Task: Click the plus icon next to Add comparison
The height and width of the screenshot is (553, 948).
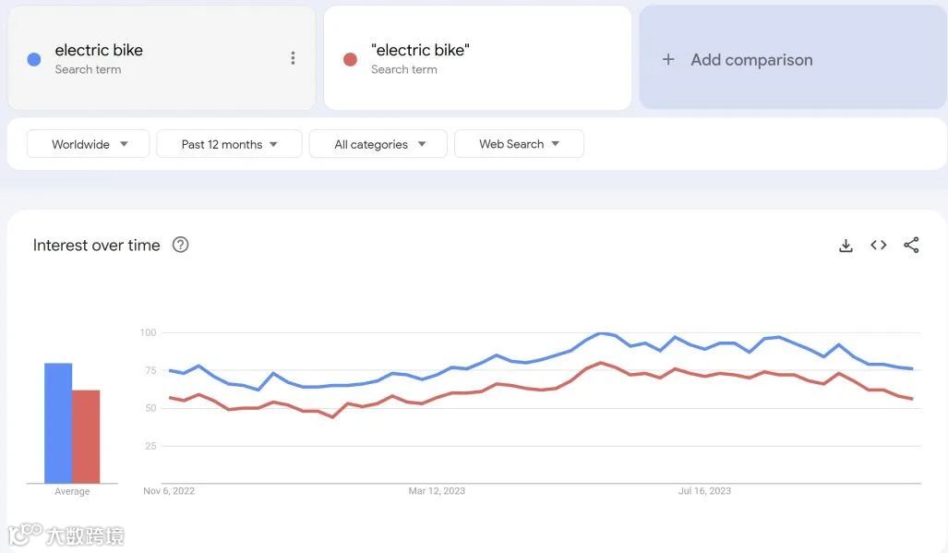Action: [667, 58]
